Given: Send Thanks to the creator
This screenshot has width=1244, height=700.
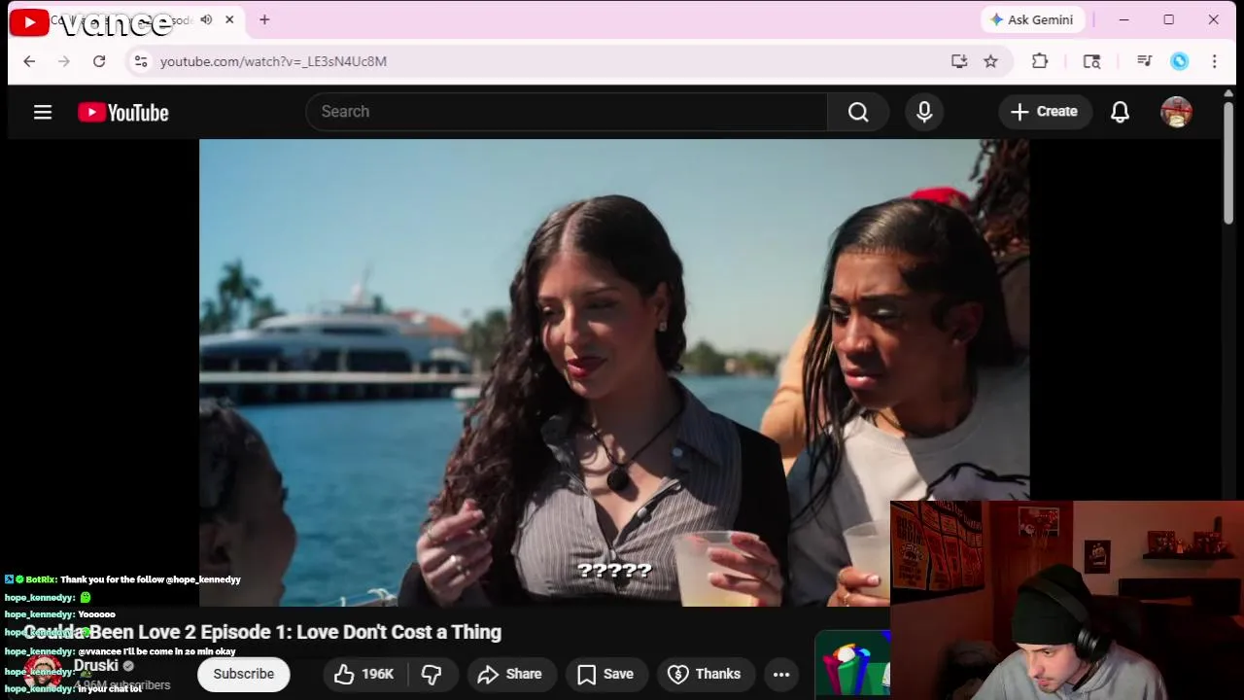Looking at the screenshot, I should (705, 674).
